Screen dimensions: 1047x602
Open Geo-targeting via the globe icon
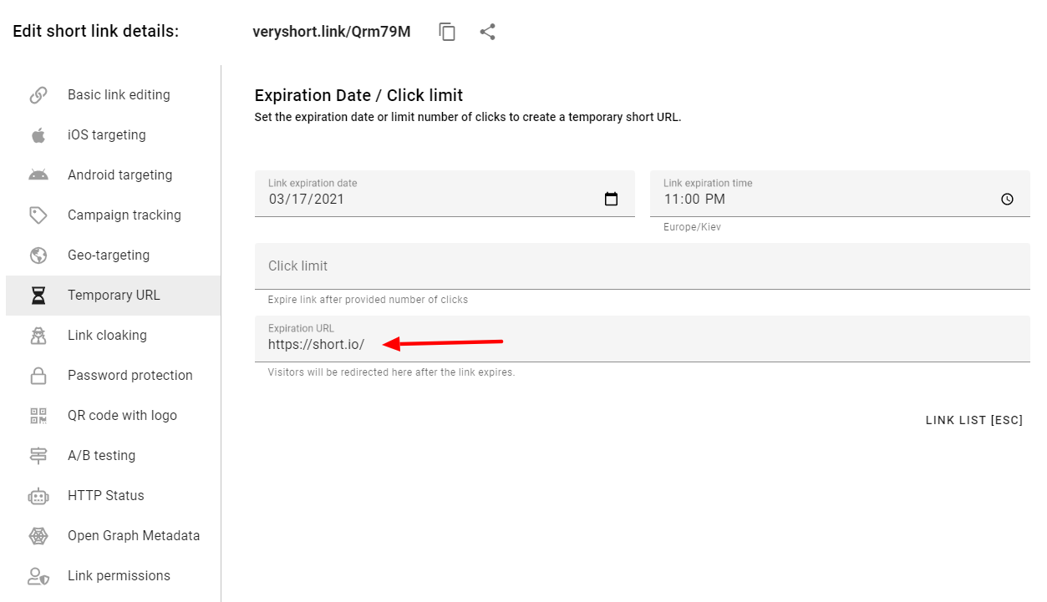(38, 255)
